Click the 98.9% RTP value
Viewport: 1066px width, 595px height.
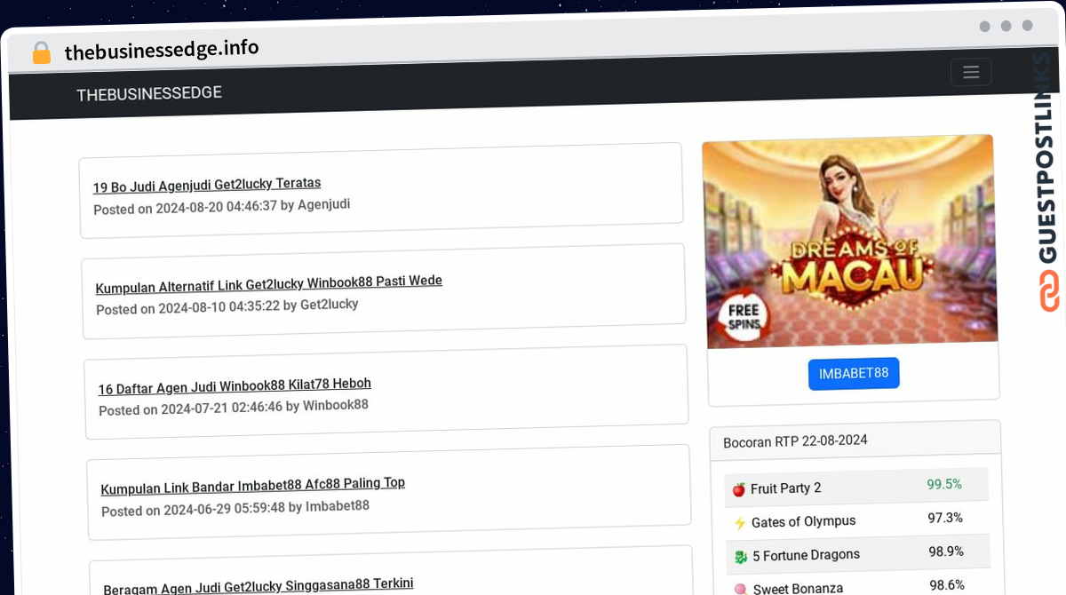pyautogui.click(x=946, y=551)
